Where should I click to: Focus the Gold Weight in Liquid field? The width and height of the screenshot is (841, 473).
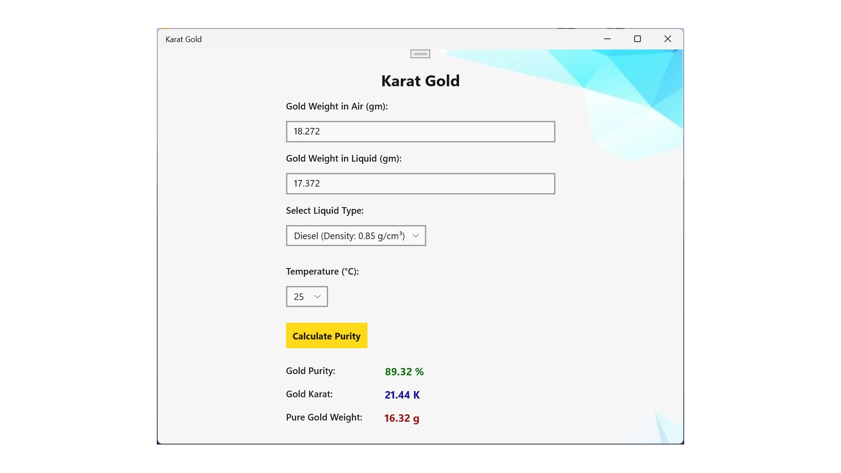pyautogui.click(x=420, y=184)
